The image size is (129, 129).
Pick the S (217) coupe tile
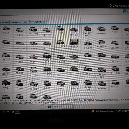[6, 45]
